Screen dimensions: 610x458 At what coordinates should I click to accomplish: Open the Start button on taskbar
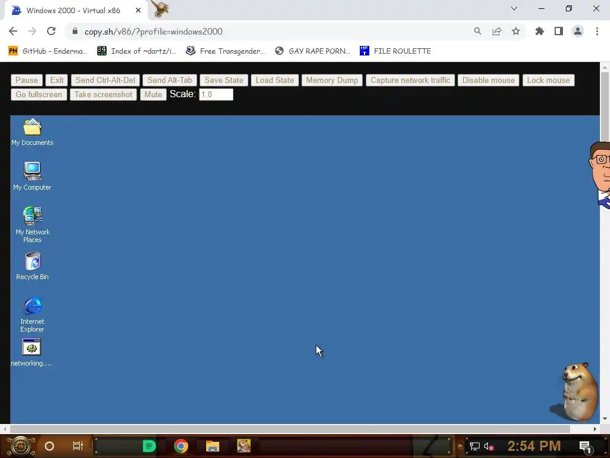coord(20,446)
